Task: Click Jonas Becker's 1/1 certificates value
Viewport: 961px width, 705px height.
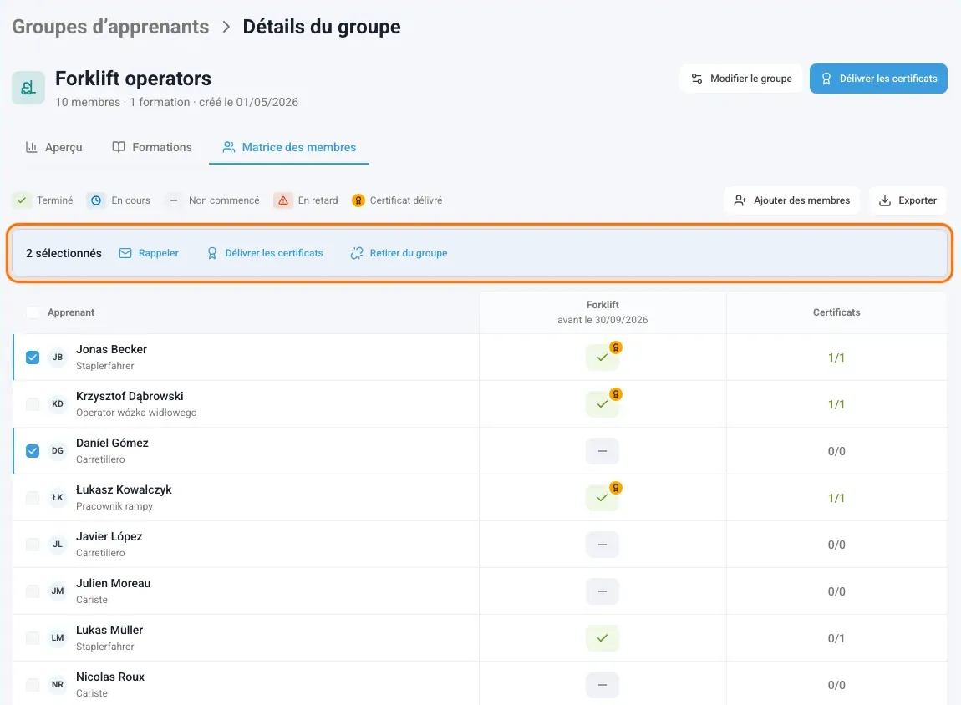Action: 836,358
